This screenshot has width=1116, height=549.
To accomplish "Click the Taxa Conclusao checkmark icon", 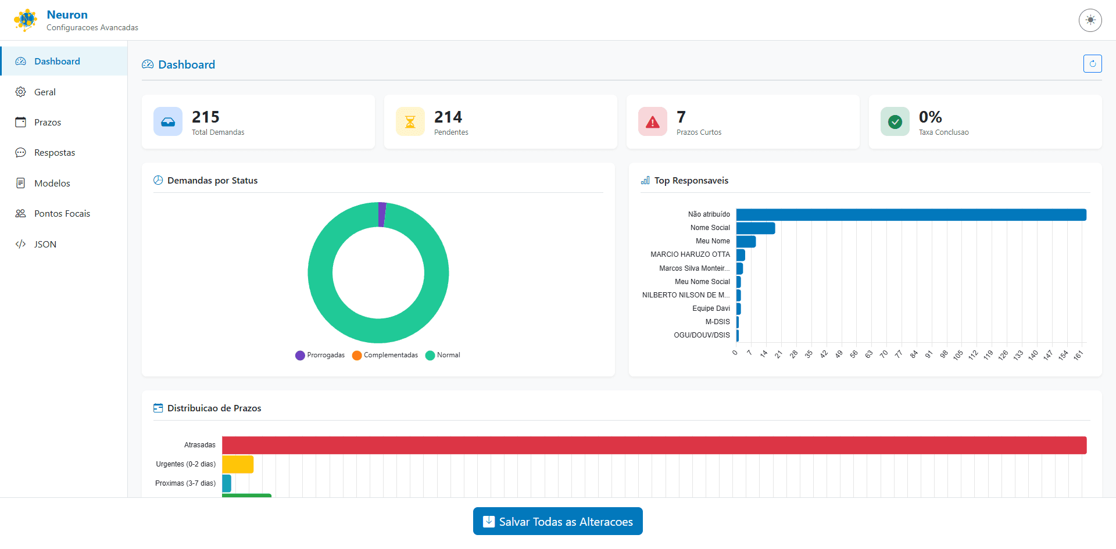I will coord(895,122).
